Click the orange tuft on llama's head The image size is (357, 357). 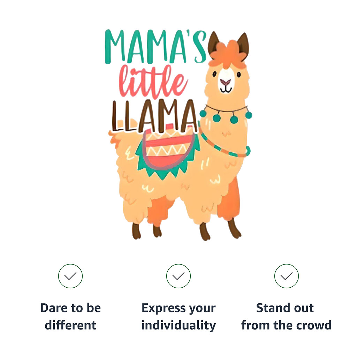[x=227, y=53]
